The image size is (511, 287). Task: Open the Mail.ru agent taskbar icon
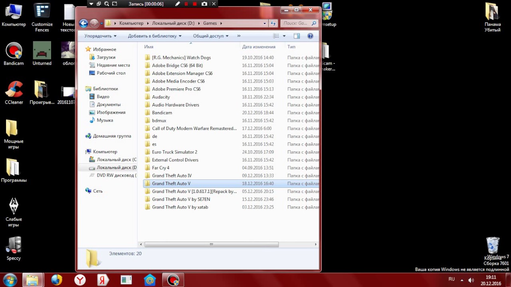tap(149, 280)
